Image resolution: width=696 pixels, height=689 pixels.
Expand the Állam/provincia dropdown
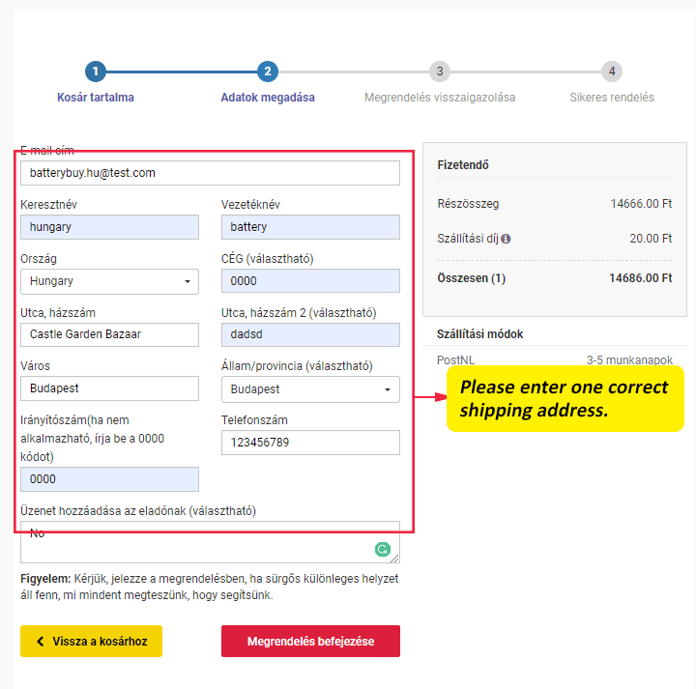(310, 388)
